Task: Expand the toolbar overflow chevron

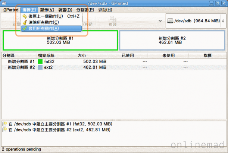Action: point(160,21)
